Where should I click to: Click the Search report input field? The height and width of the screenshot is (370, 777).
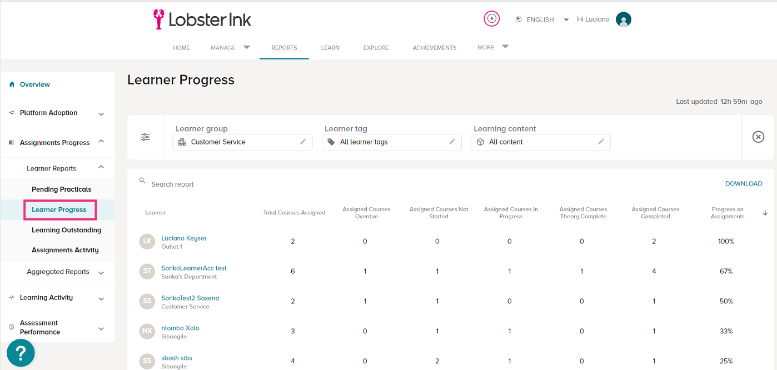point(172,184)
